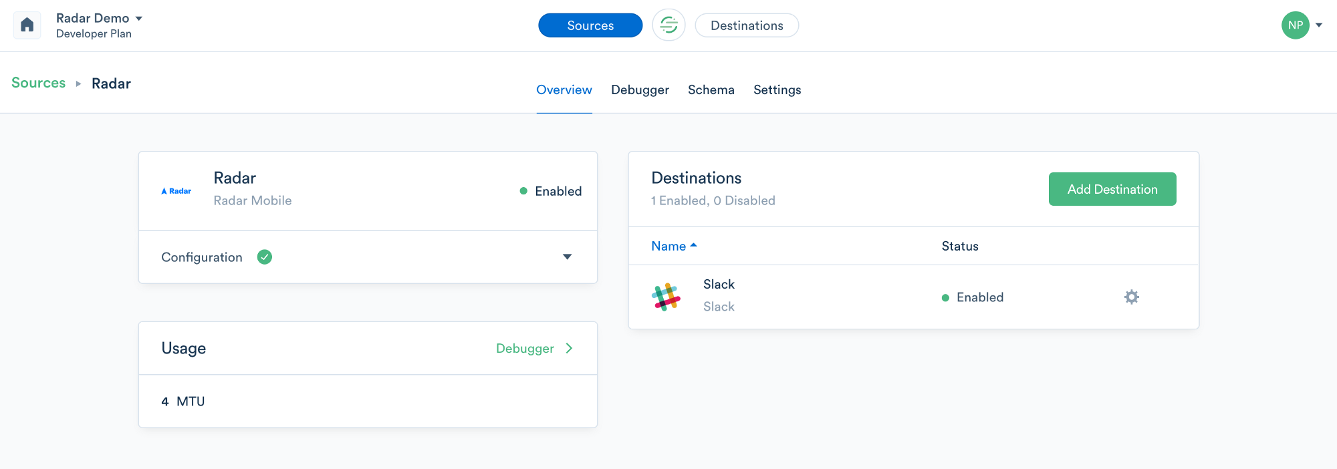Open the Slack destination gear settings
This screenshot has height=469, width=1337.
pos(1131,297)
